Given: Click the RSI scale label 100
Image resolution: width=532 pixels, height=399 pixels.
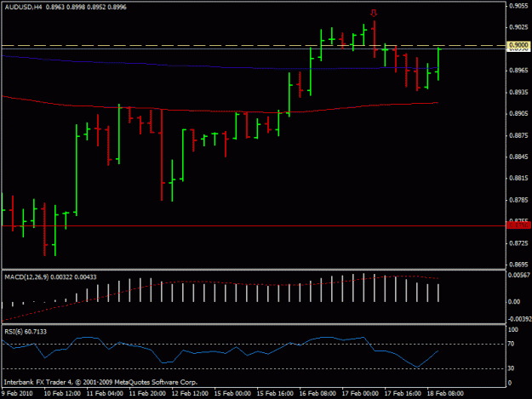Looking at the screenshot, I should tap(513, 330).
